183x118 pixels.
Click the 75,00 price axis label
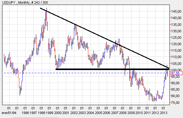point(176,103)
